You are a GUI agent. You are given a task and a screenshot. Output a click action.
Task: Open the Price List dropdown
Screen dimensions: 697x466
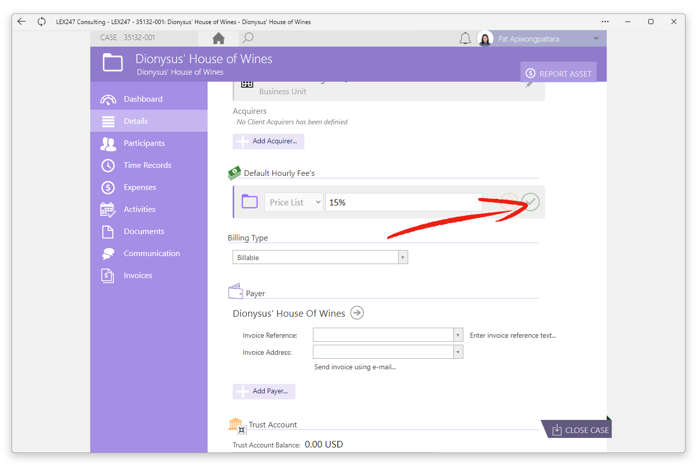click(294, 202)
